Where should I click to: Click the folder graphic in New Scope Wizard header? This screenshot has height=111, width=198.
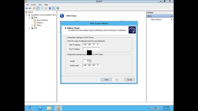(132, 30)
